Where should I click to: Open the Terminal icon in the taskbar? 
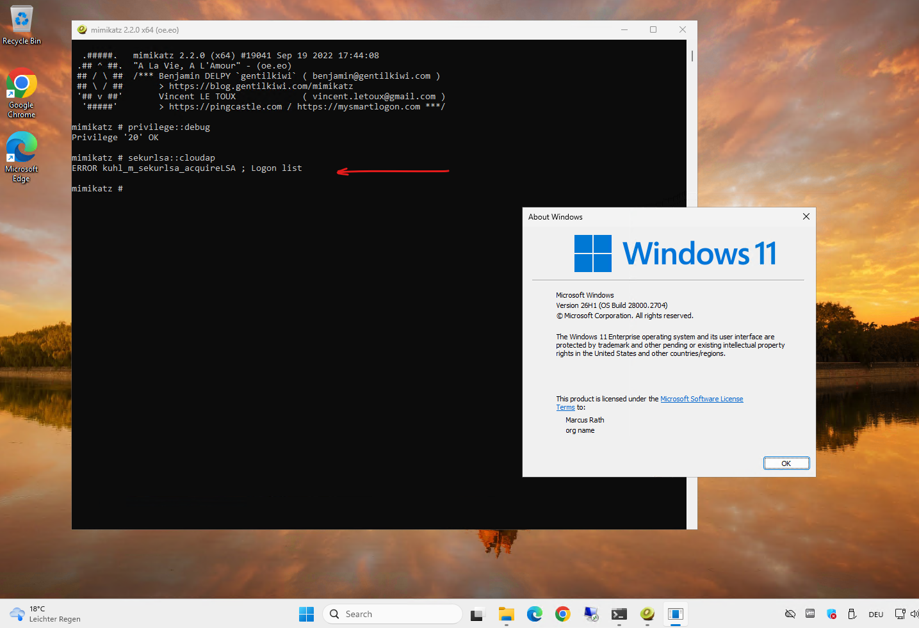pyautogui.click(x=619, y=615)
